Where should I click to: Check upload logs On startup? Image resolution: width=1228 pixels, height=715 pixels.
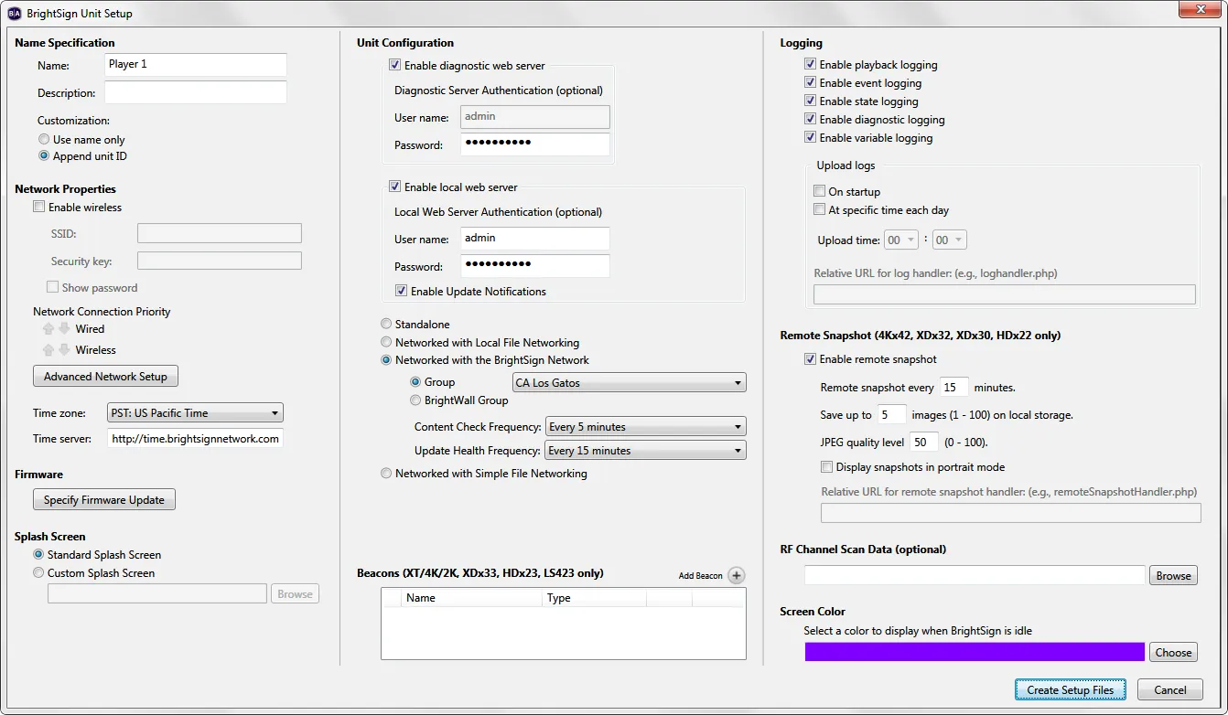click(x=820, y=192)
